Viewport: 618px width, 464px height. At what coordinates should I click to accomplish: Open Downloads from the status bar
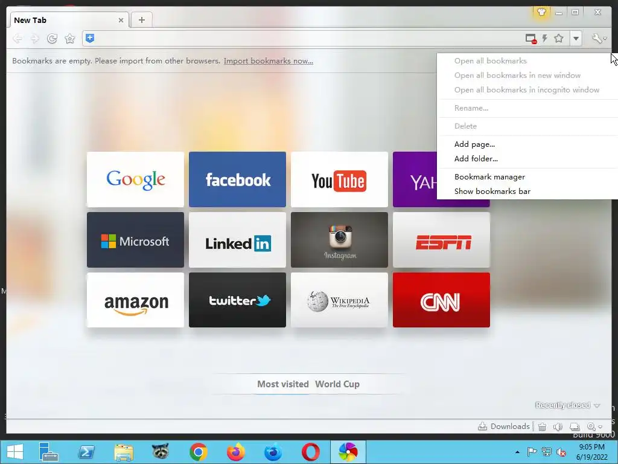(504, 427)
